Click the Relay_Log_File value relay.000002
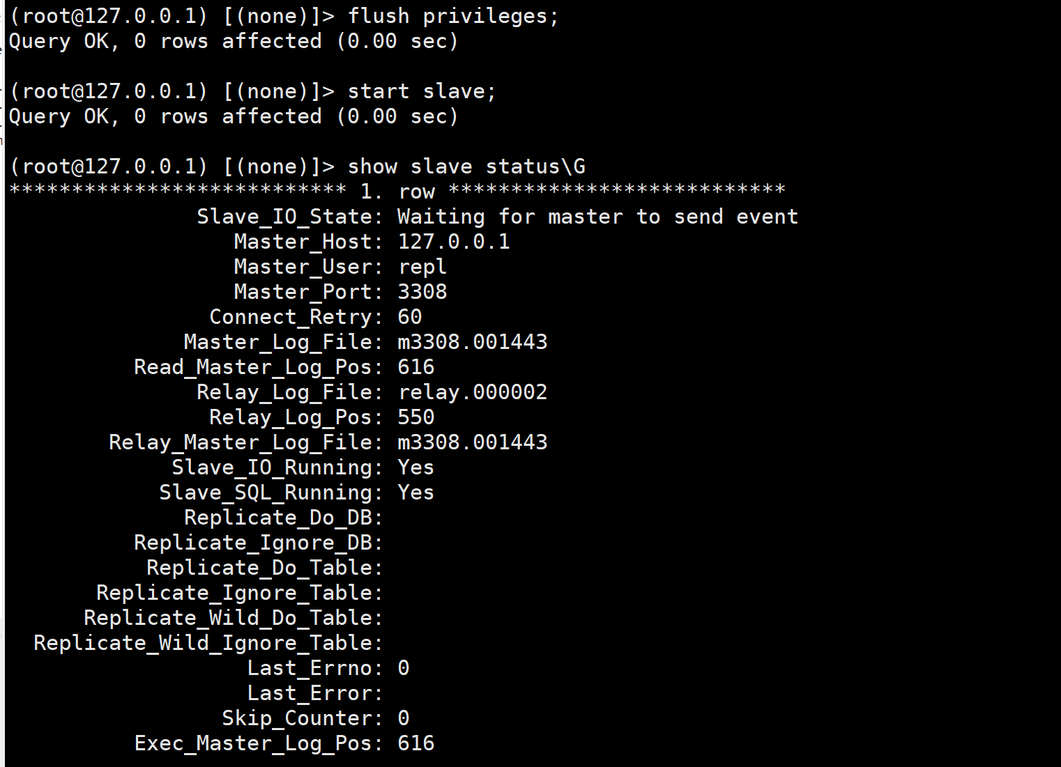 (472, 392)
